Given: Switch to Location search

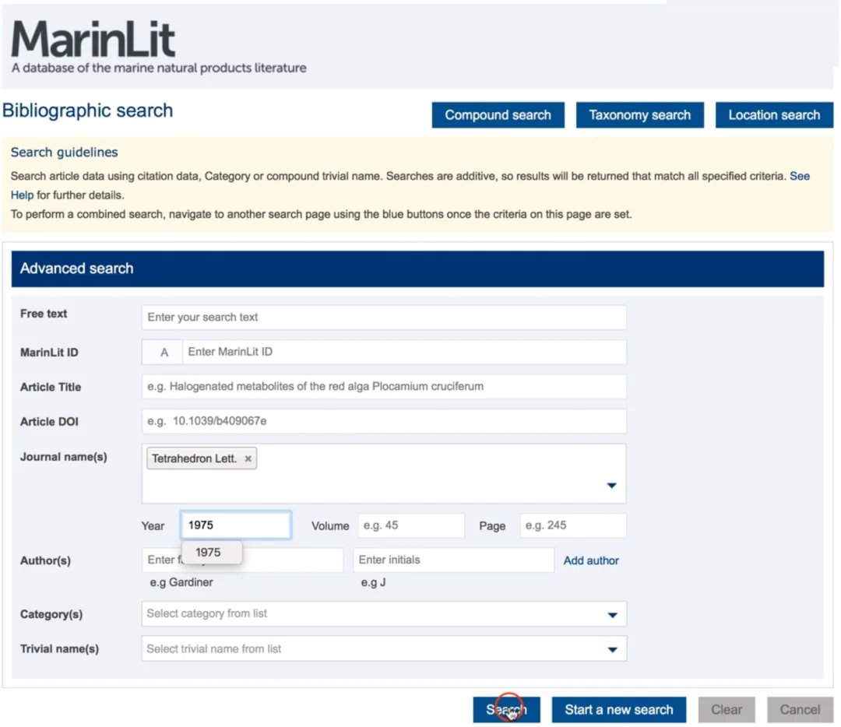Looking at the screenshot, I should point(774,115).
